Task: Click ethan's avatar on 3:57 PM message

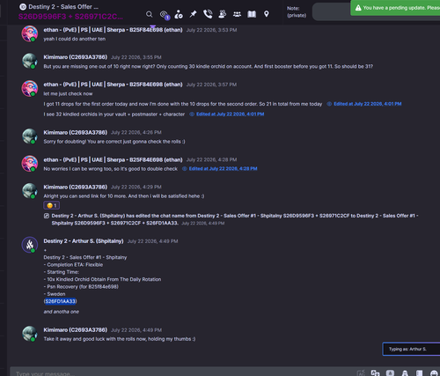Action: coord(30,88)
